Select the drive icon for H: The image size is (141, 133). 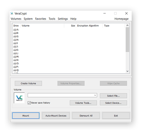pyautogui.click(x=15, y=40)
